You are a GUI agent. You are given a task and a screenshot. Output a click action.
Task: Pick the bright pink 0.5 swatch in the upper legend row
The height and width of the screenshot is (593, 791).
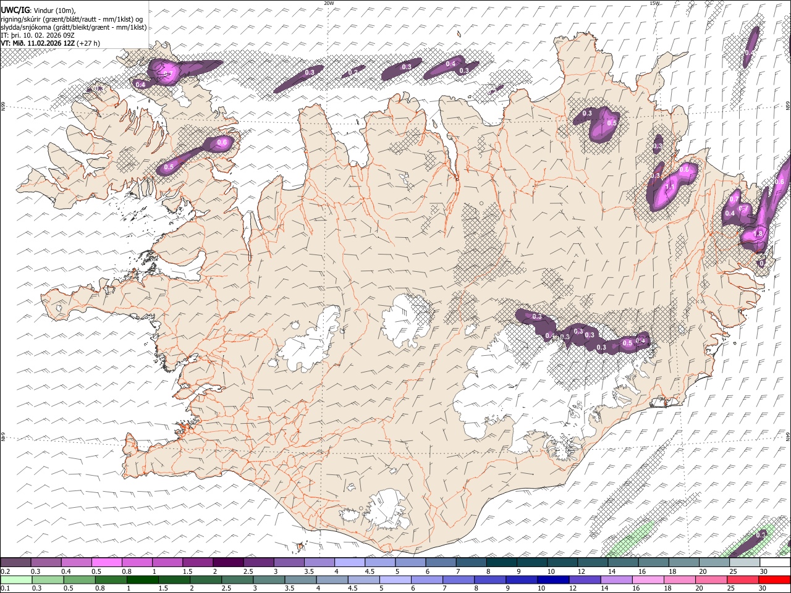tap(106, 563)
